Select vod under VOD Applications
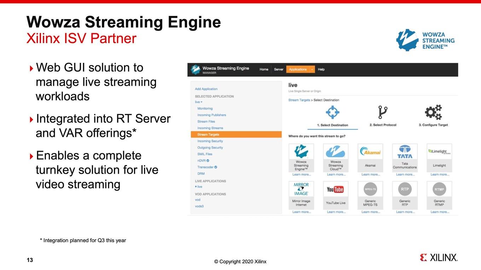481x270 pixels. point(198,200)
